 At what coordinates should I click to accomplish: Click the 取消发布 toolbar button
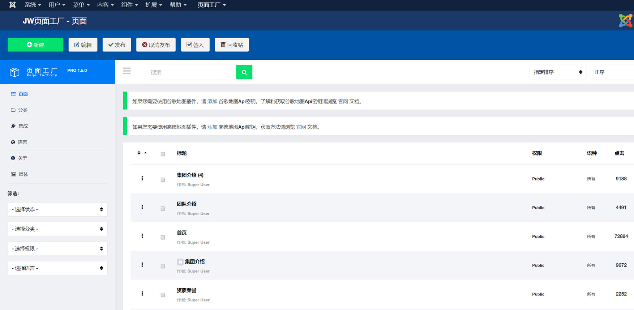click(x=156, y=45)
